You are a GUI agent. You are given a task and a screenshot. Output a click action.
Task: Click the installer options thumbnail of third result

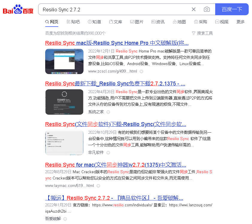pos(64,142)
